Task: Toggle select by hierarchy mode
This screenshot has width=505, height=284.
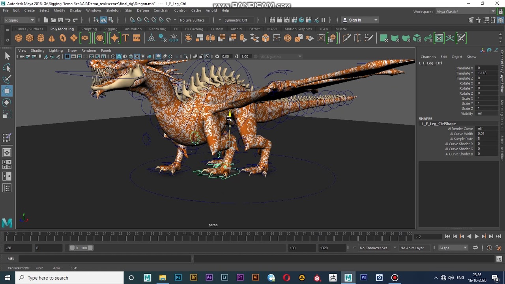Action: [96, 20]
